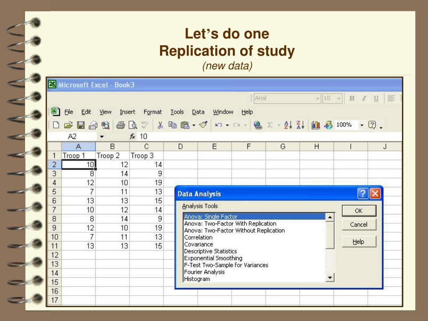Image resolution: width=428 pixels, height=321 pixels.
Task: Click the Analysis Tools scrollbar up arrow
Action: point(330,217)
